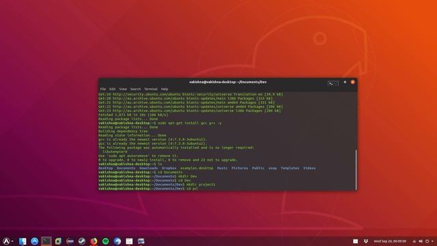Click the "Use 'sudo apt autoremove'" output line

click(139, 156)
